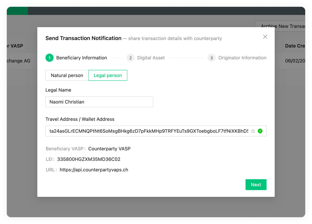Viewport: 312px width, 224px height.
Task: Click the green progress bar segment at top
Action: (x=17, y=11)
